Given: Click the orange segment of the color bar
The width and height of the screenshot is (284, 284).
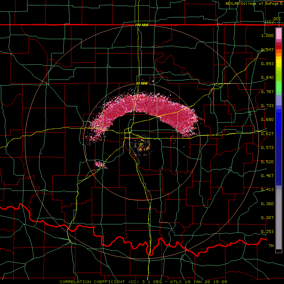Looking at the screenshot, I should [279, 55].
